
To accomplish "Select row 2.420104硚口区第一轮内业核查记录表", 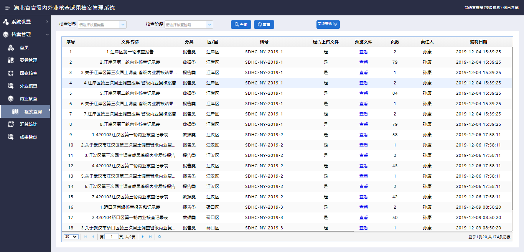I will (287, 217).
